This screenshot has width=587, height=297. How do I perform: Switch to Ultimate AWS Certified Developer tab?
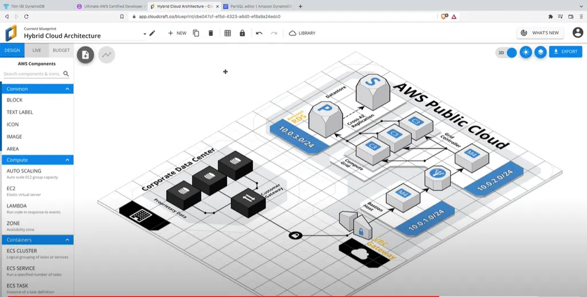point(110,6)
